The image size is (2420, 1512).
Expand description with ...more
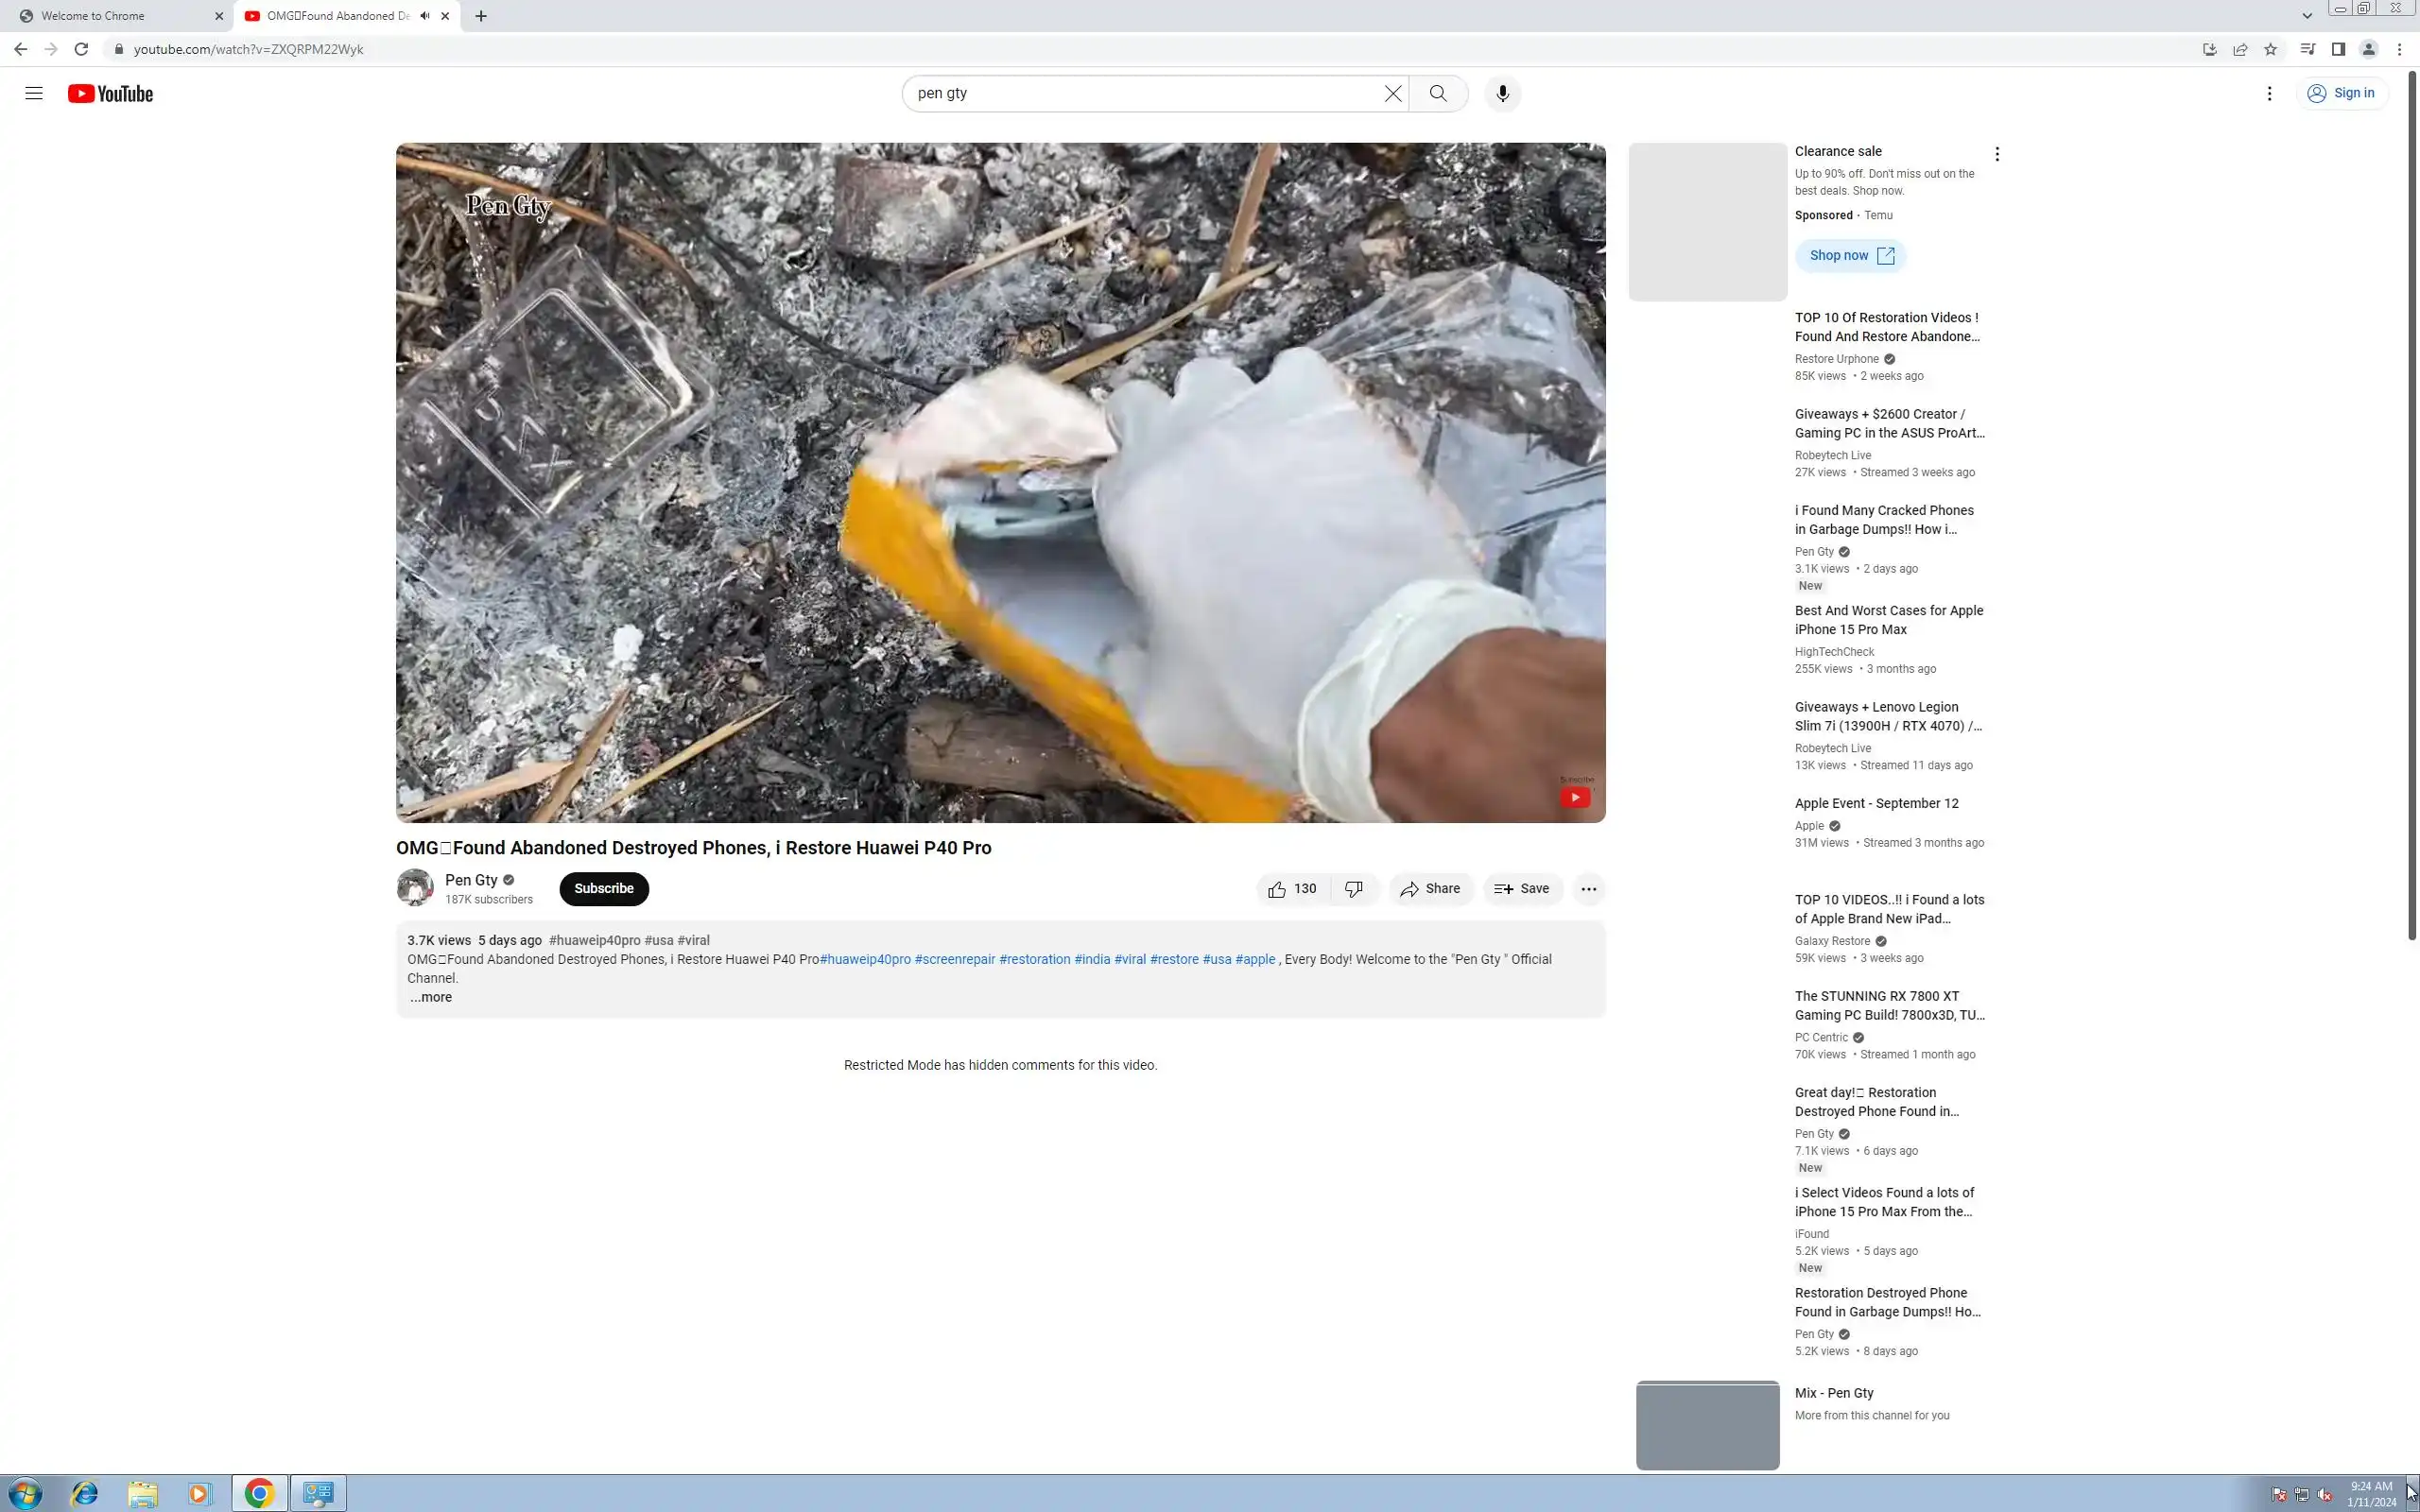(430, 997)
